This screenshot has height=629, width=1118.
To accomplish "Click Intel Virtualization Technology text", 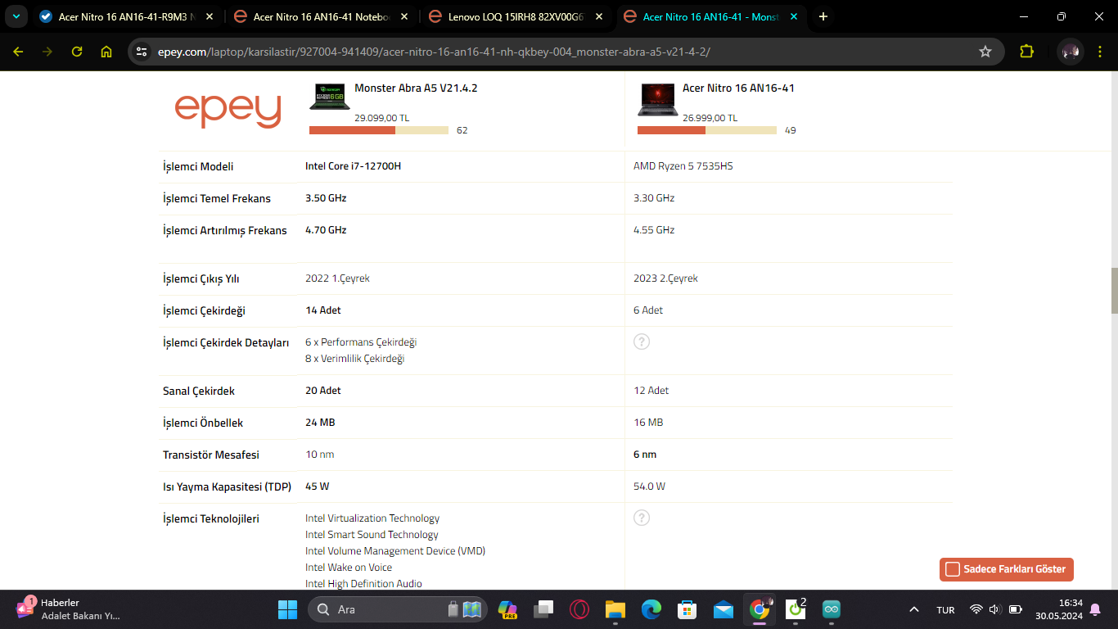I will [372, 518].
